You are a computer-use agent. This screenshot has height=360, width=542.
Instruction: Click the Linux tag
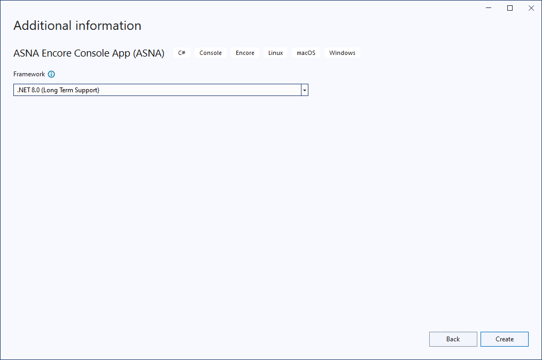click(x=275, y=53)
